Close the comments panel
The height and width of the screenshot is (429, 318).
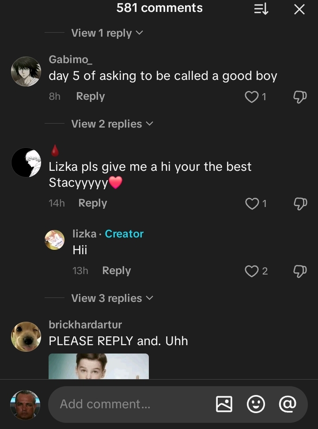point(299,8)
